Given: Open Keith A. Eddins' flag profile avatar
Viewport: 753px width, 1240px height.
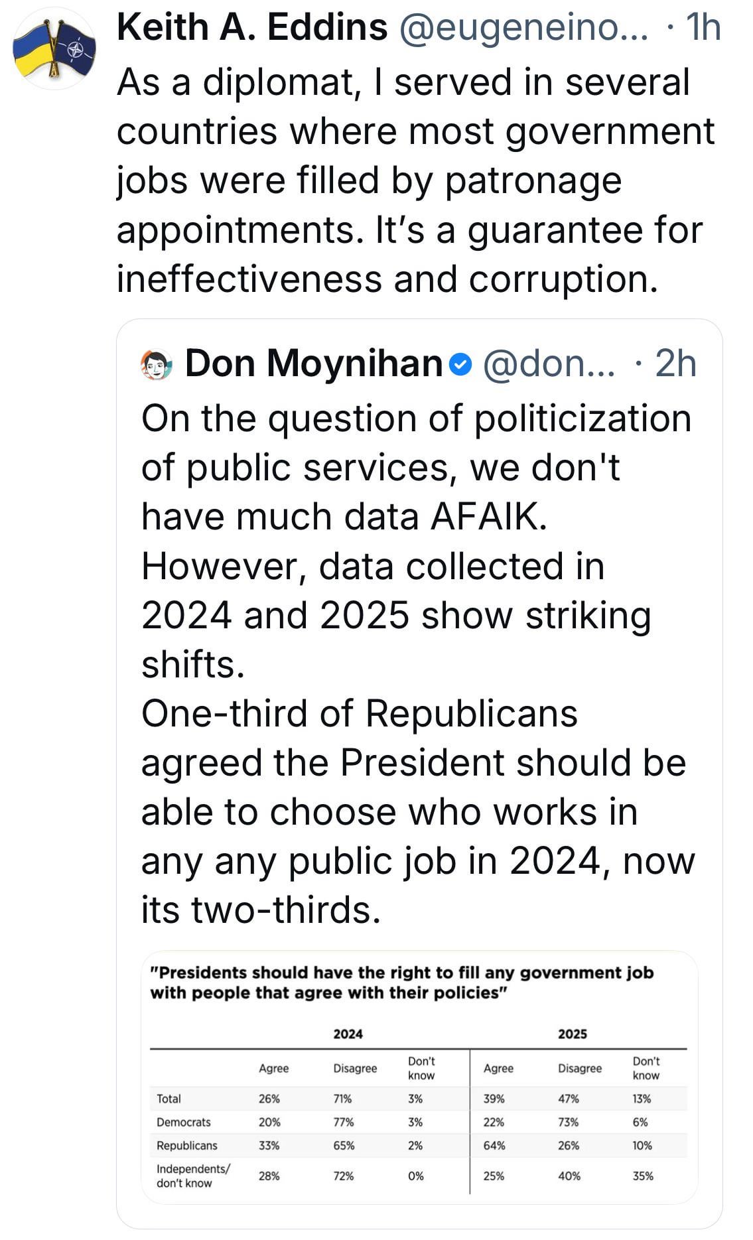Looking at the screenshot, I should [54, 48].
